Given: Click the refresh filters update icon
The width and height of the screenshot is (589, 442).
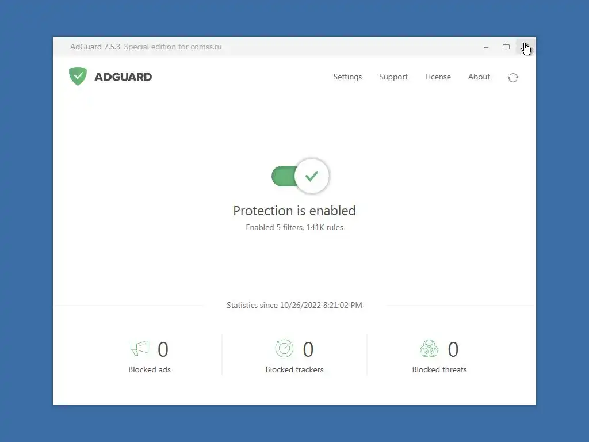Looking at the screenshot, I should [512, 78].
